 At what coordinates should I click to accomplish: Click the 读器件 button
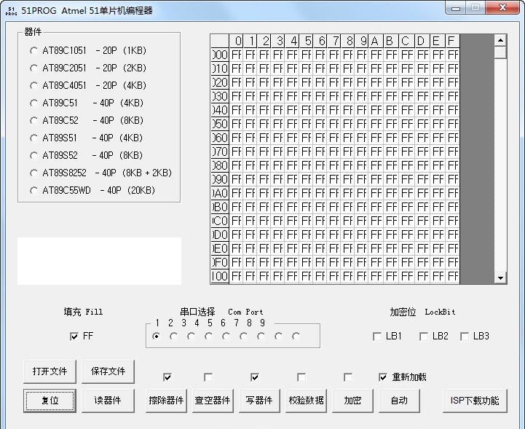(108, 401)
